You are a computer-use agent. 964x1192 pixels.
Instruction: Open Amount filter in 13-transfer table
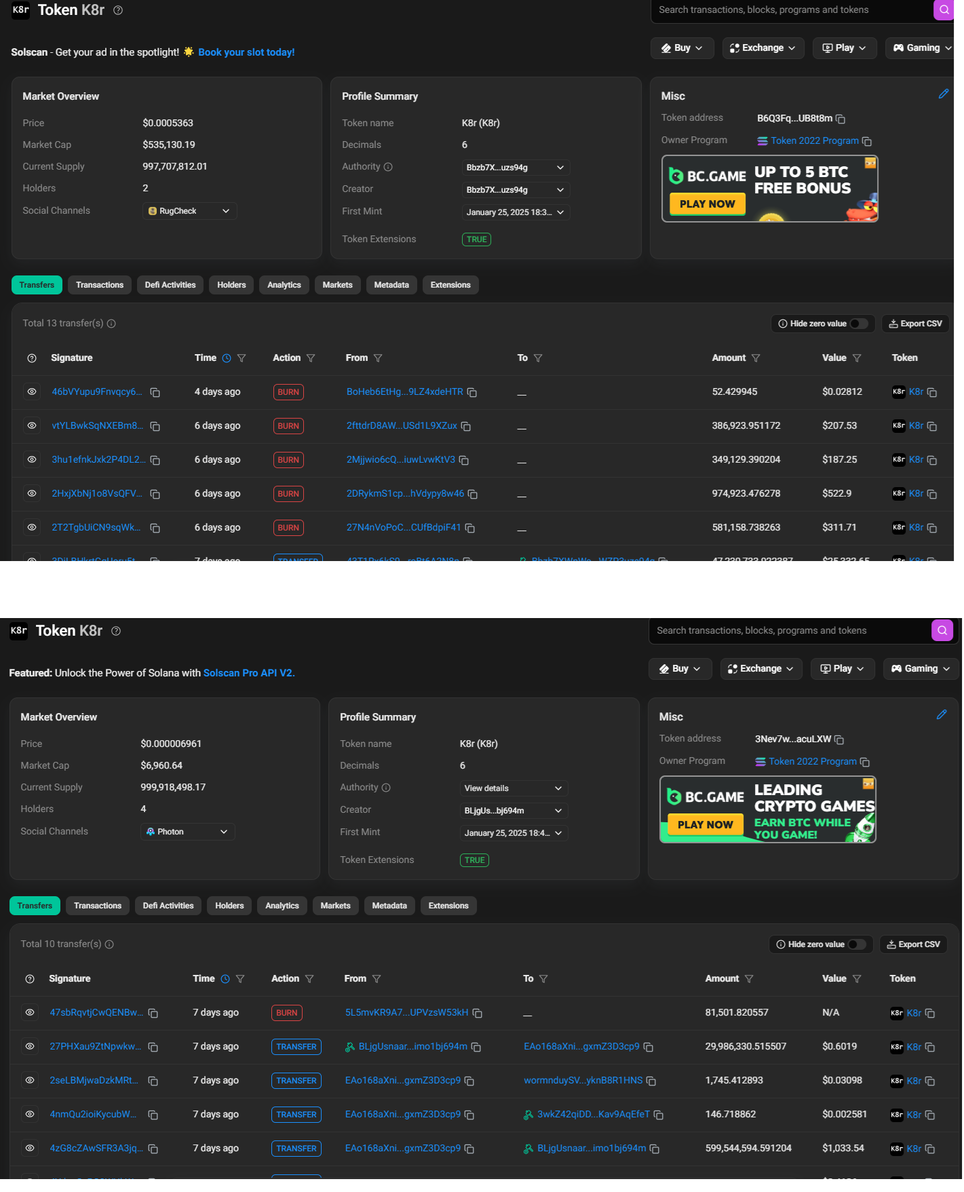tap(756, 358)
